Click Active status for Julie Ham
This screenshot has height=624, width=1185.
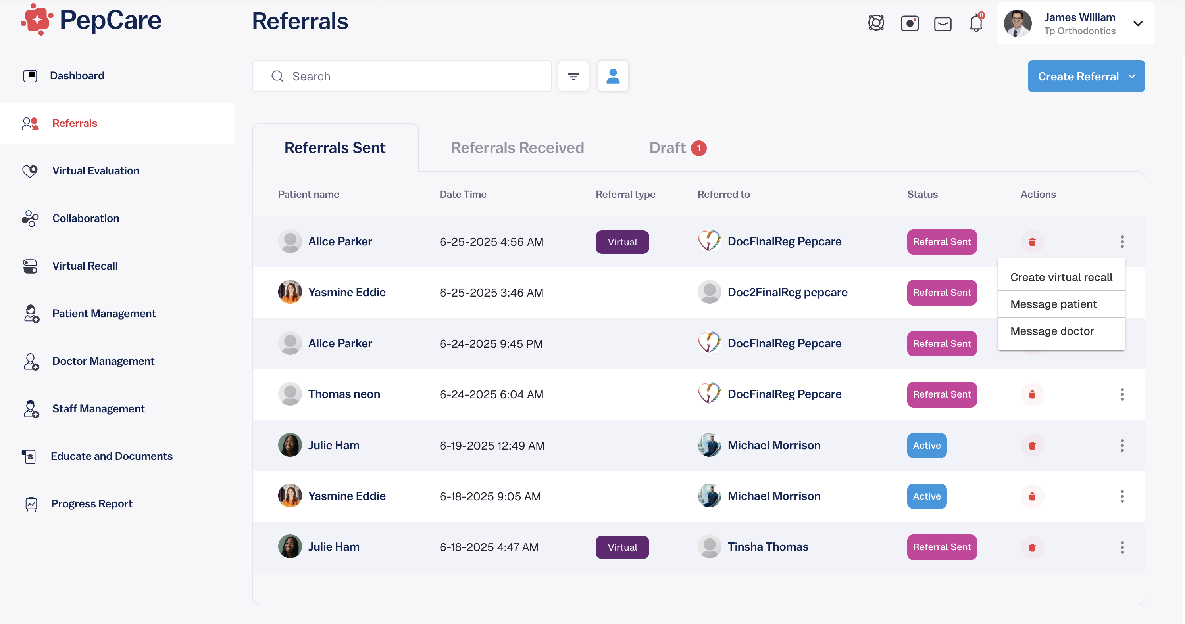927,445
